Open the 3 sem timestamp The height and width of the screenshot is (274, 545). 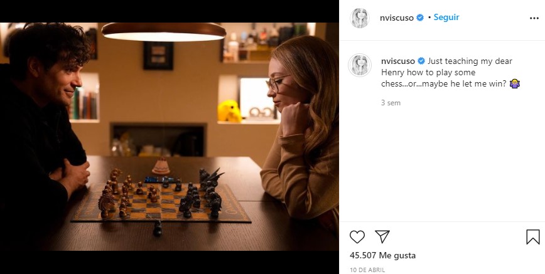click(x=391, y=103)
